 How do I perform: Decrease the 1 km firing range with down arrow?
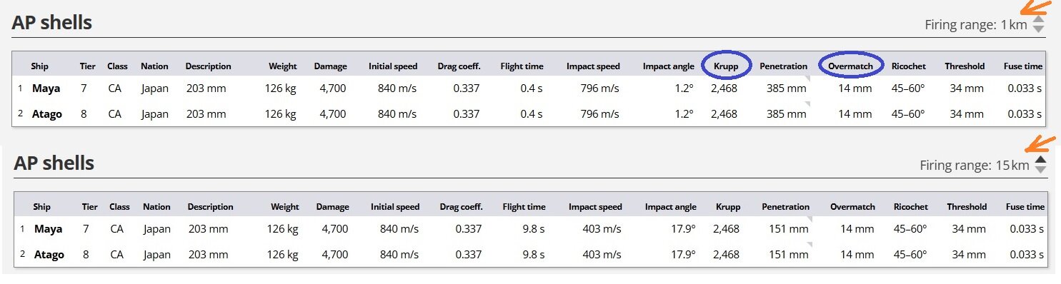pos(1038,29)
